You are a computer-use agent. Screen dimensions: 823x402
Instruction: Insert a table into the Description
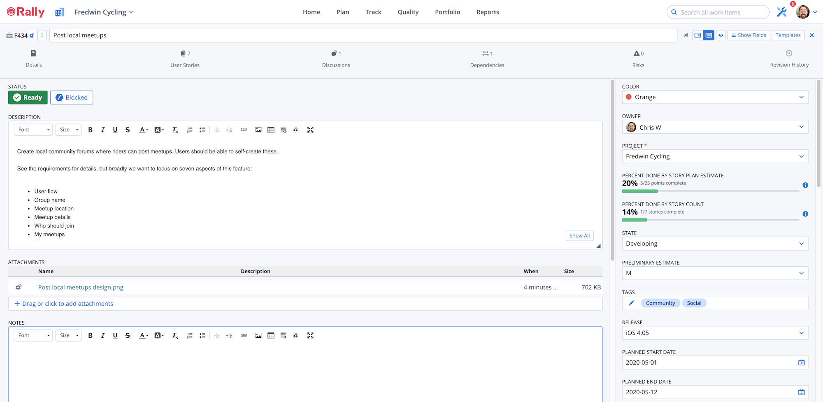pyautogui.click(x=271, y=130)
